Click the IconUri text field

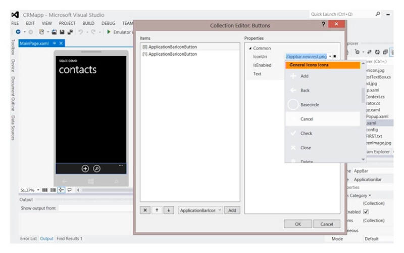[307, 56]
